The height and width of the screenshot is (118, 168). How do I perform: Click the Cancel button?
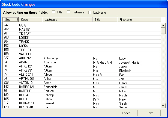tap(127, 113)
